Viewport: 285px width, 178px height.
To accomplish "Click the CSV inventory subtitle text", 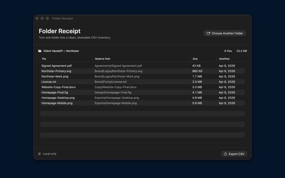I will 74,38.
